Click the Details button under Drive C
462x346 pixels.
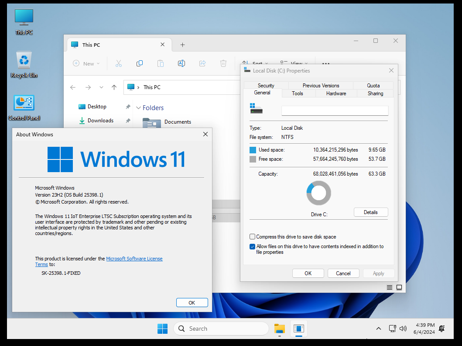(x=371, y=212)
